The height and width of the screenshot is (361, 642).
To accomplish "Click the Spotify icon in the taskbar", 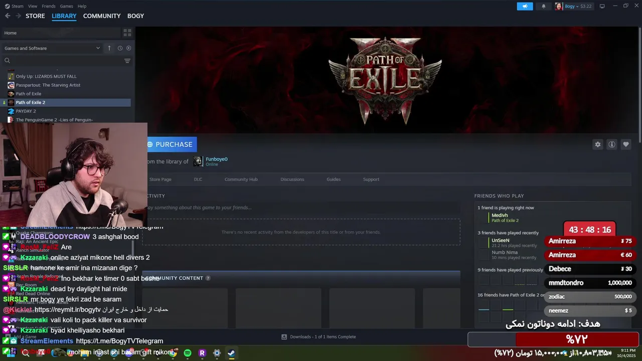I will tap(188, 353).
